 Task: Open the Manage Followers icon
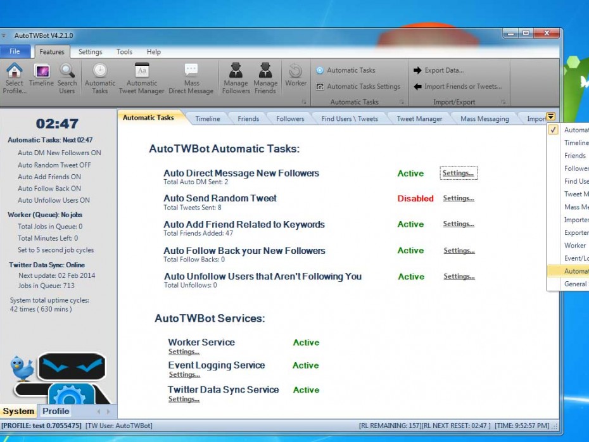tap(236, 78)
